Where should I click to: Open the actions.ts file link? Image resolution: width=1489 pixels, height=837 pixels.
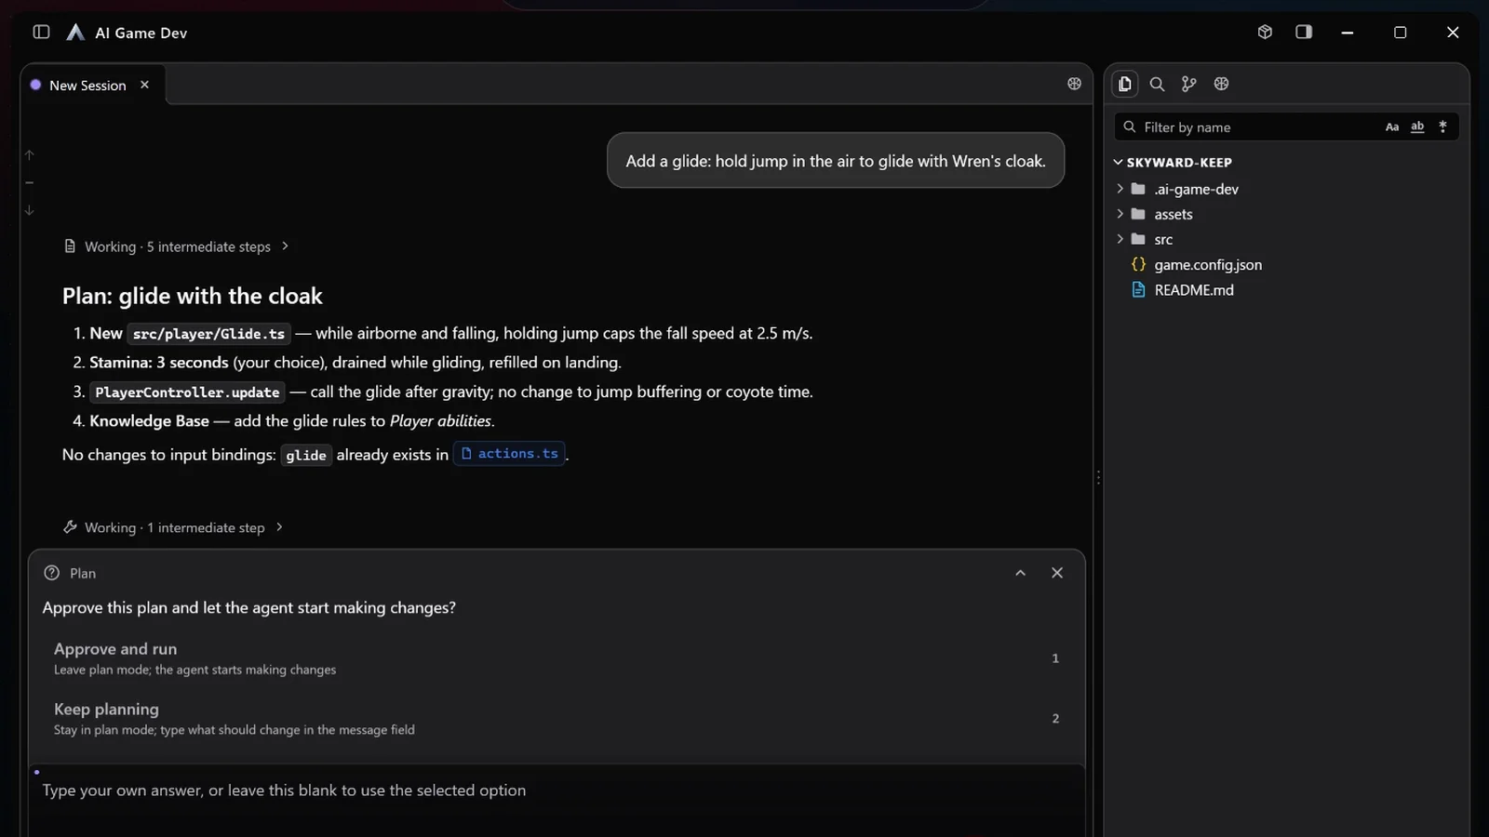(x=509, y=454)
